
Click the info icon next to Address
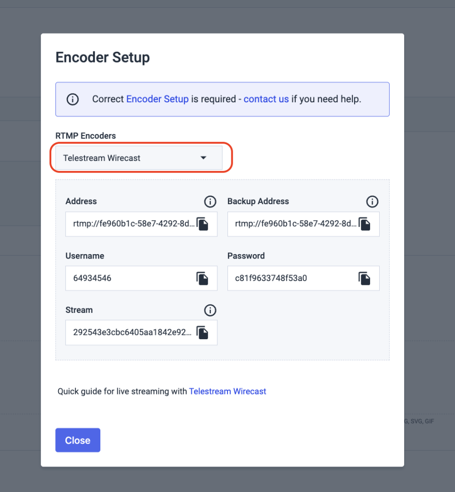210,202
